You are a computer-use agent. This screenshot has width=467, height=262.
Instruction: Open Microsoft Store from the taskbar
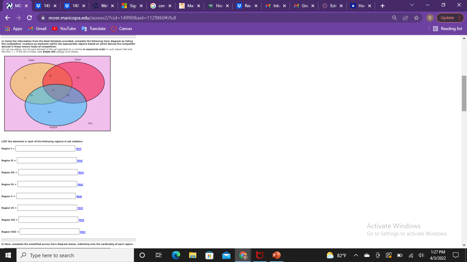[209, 255]
